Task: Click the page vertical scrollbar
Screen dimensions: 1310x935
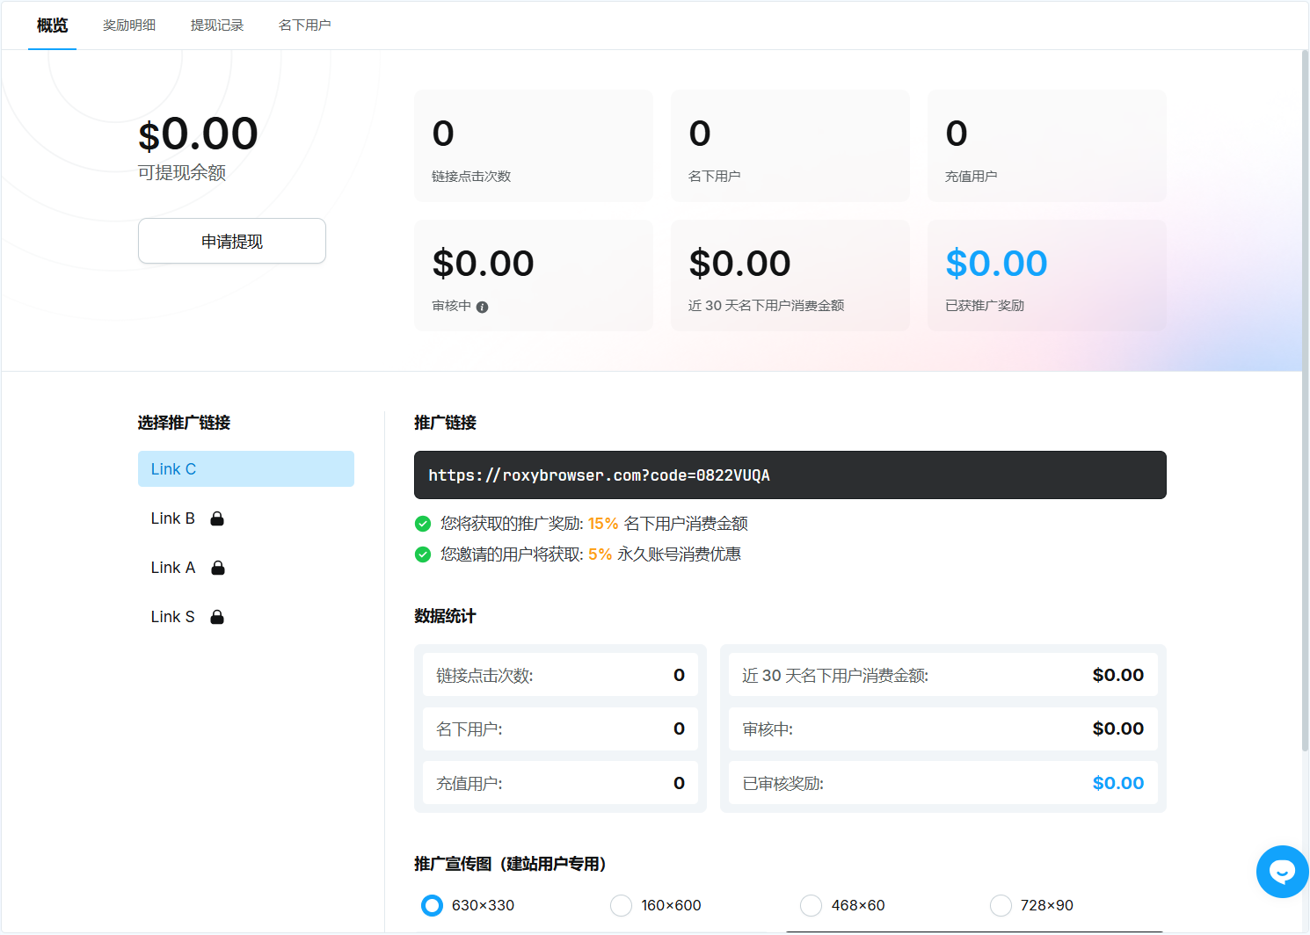Action: (1305, 401)
